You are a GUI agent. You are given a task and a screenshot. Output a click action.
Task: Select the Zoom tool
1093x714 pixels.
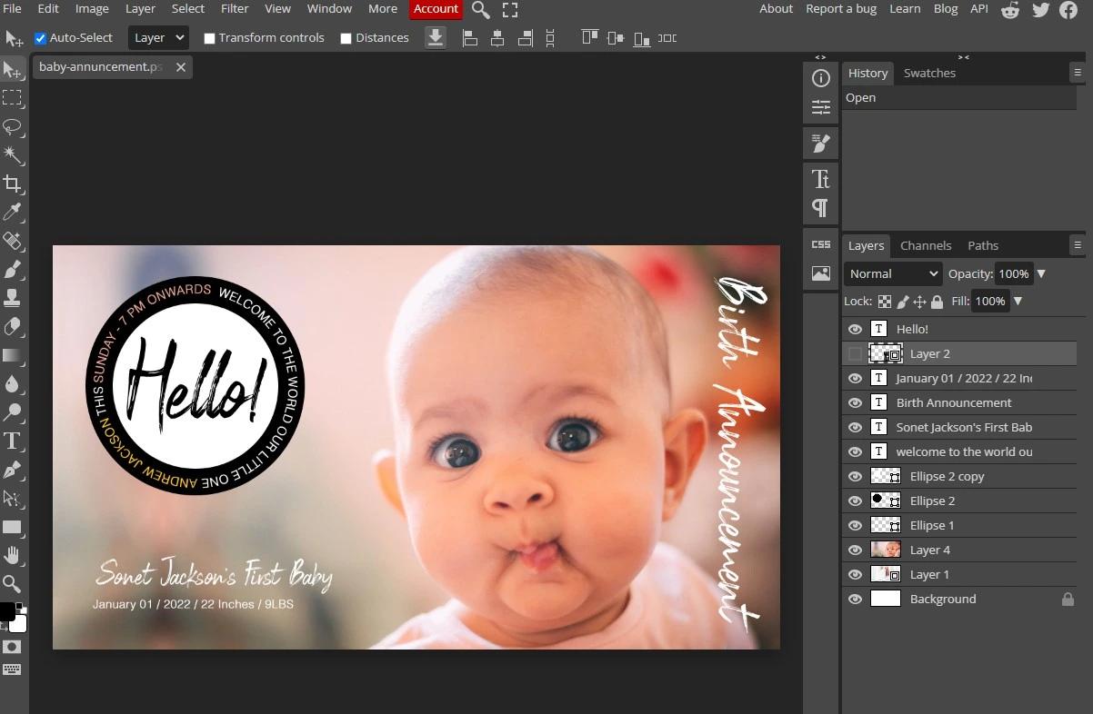pos(13,584)
